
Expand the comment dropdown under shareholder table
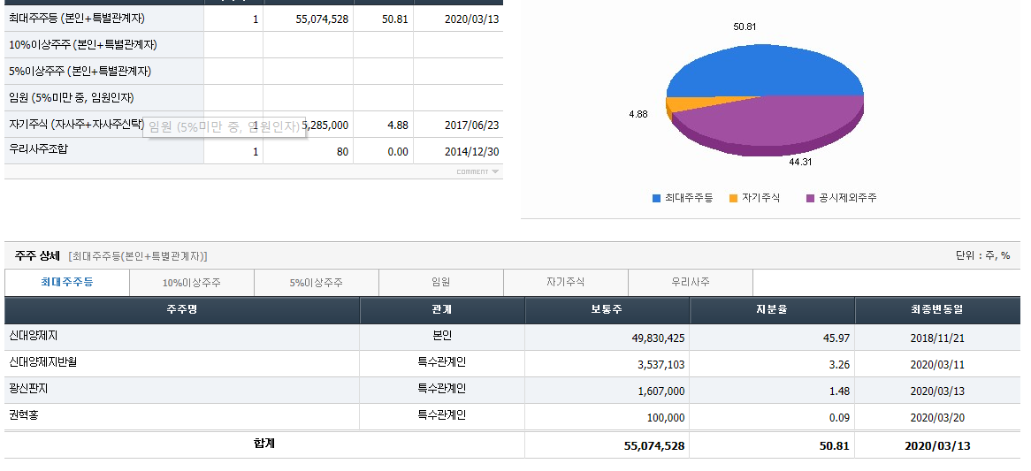(478, 172)
